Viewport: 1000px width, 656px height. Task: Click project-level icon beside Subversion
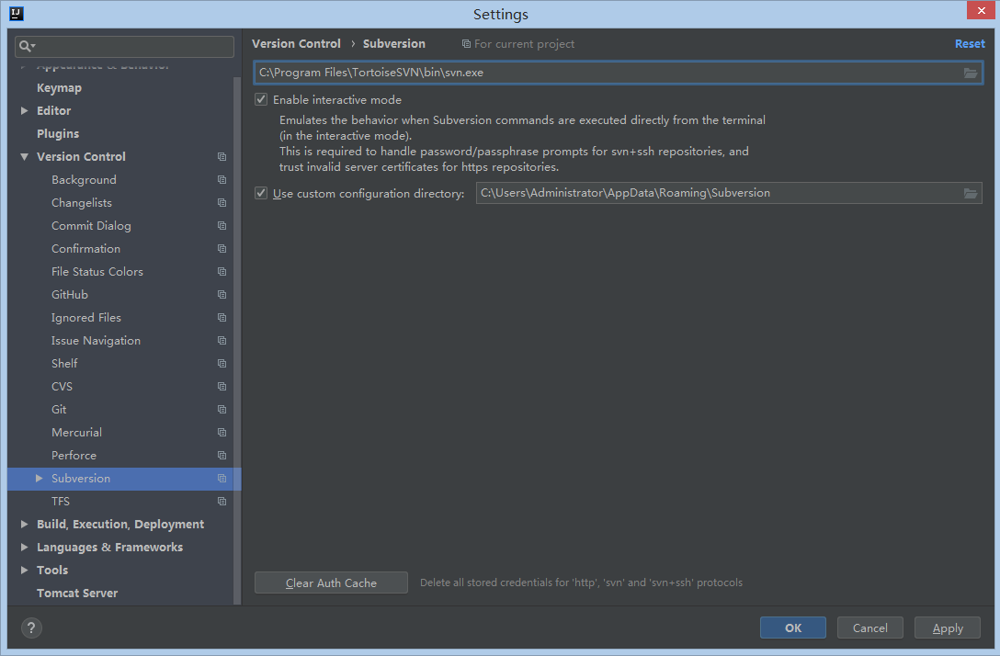[222, 478]
